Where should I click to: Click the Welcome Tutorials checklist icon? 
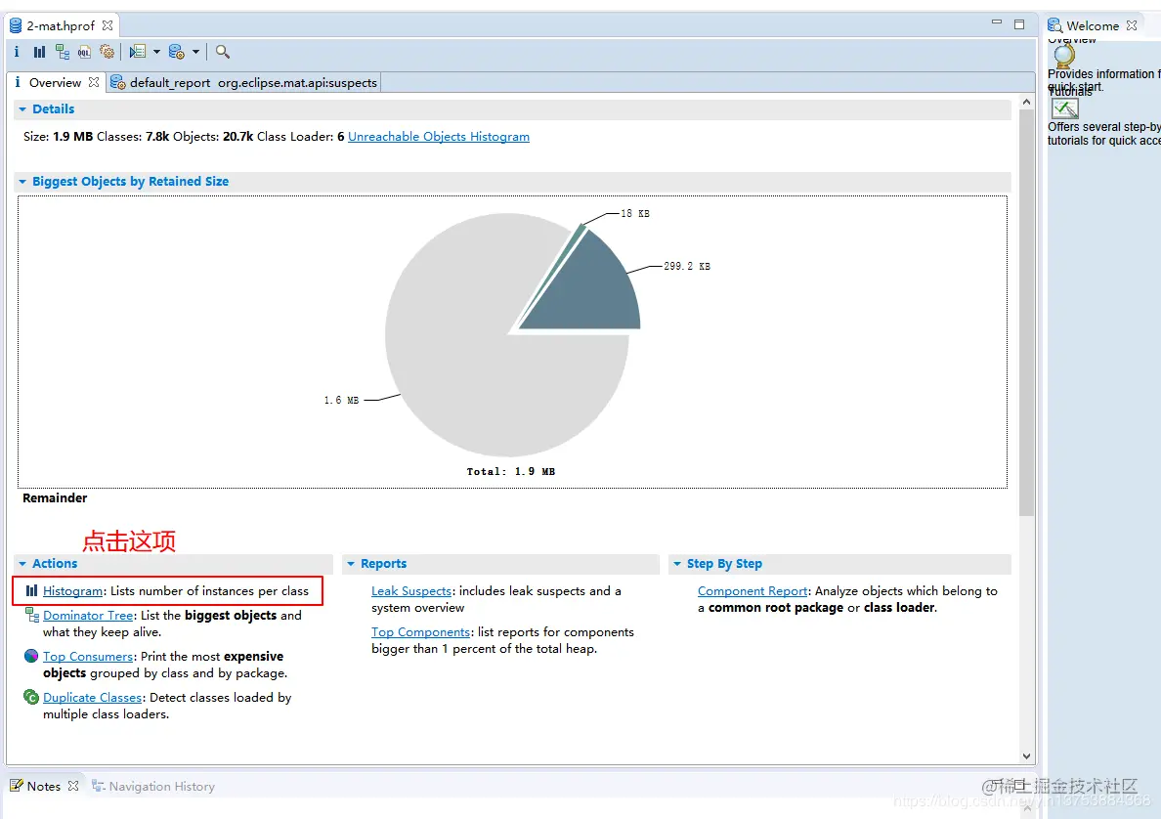pos(1065,108)
